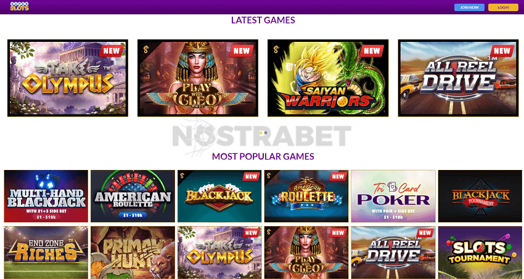Open the Slots Tournament tile

(x=480, y=253)
